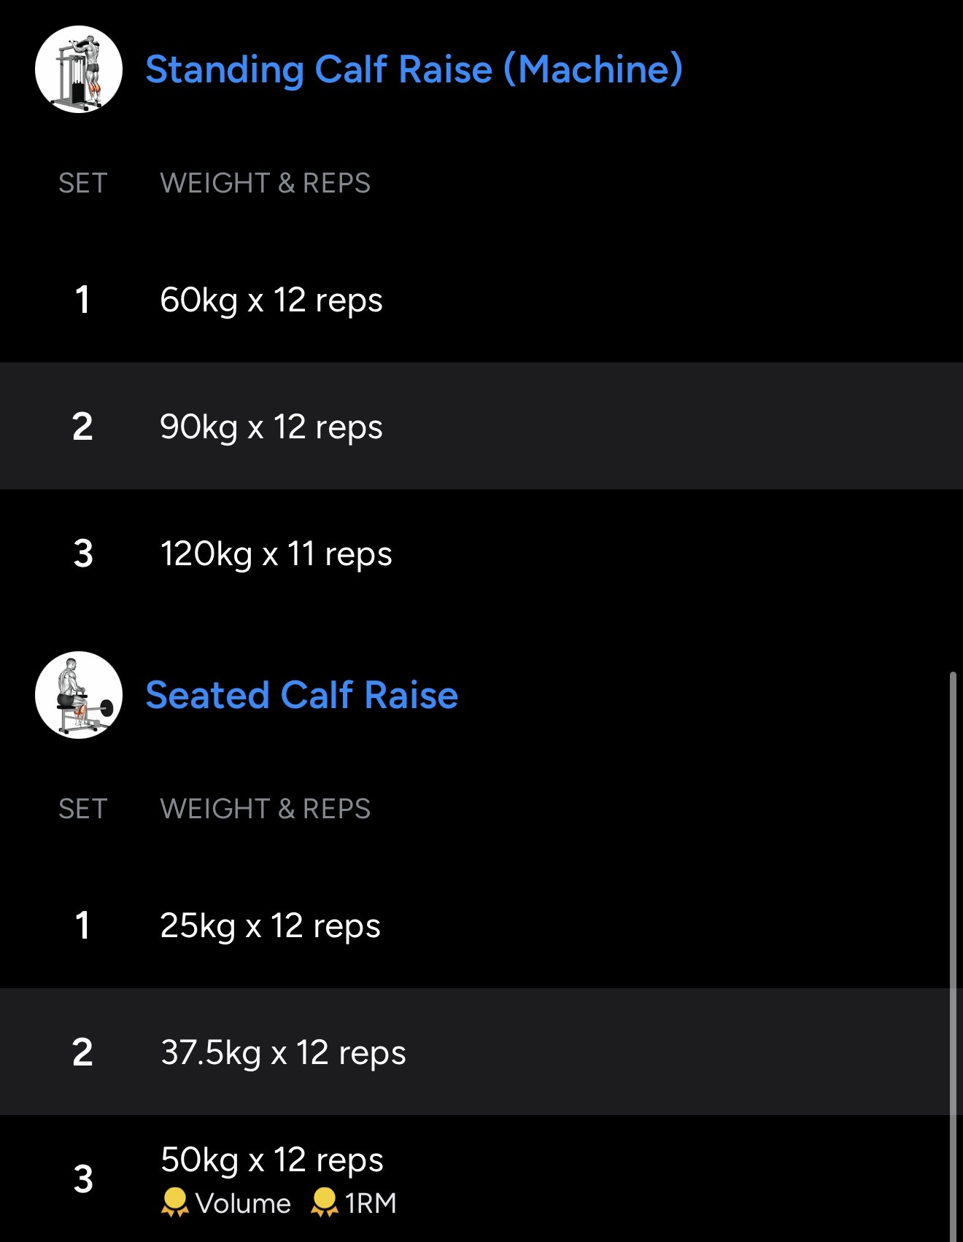Open the Seated Calf Raise exercise link
This screenshot has width=963, height=1242.
click(x=301, y=695)
